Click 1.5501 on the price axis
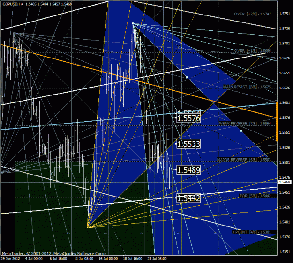 point(285,163)
